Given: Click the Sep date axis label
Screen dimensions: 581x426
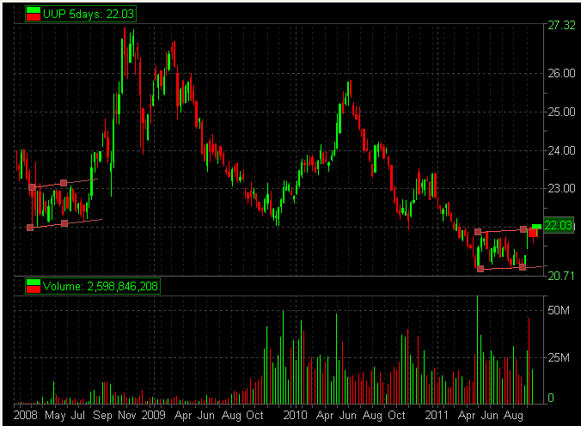Looking at the screenshot, I should click(102, 415).
